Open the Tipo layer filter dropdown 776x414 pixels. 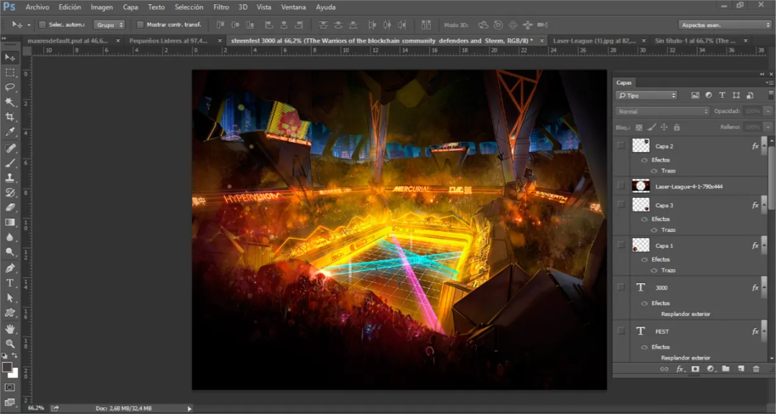pyautogui.click(x=646, y=95)
